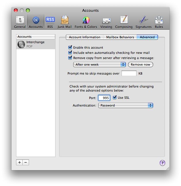Open the After one week dropdown
Screen dimensions: 181x186
point(99,64)
